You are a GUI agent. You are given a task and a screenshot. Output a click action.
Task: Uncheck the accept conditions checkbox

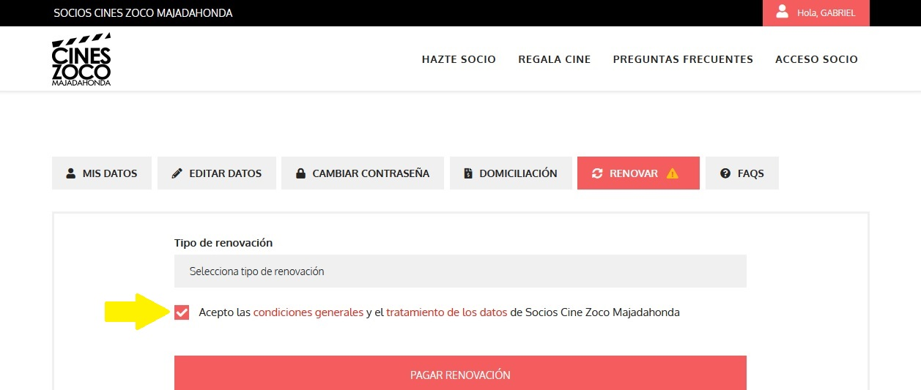pyautogui.click(x=182, y=312)
